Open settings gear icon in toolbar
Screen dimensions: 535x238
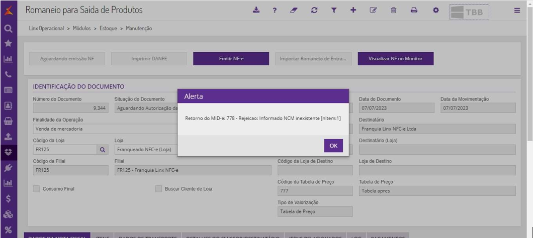click(436, 10)
